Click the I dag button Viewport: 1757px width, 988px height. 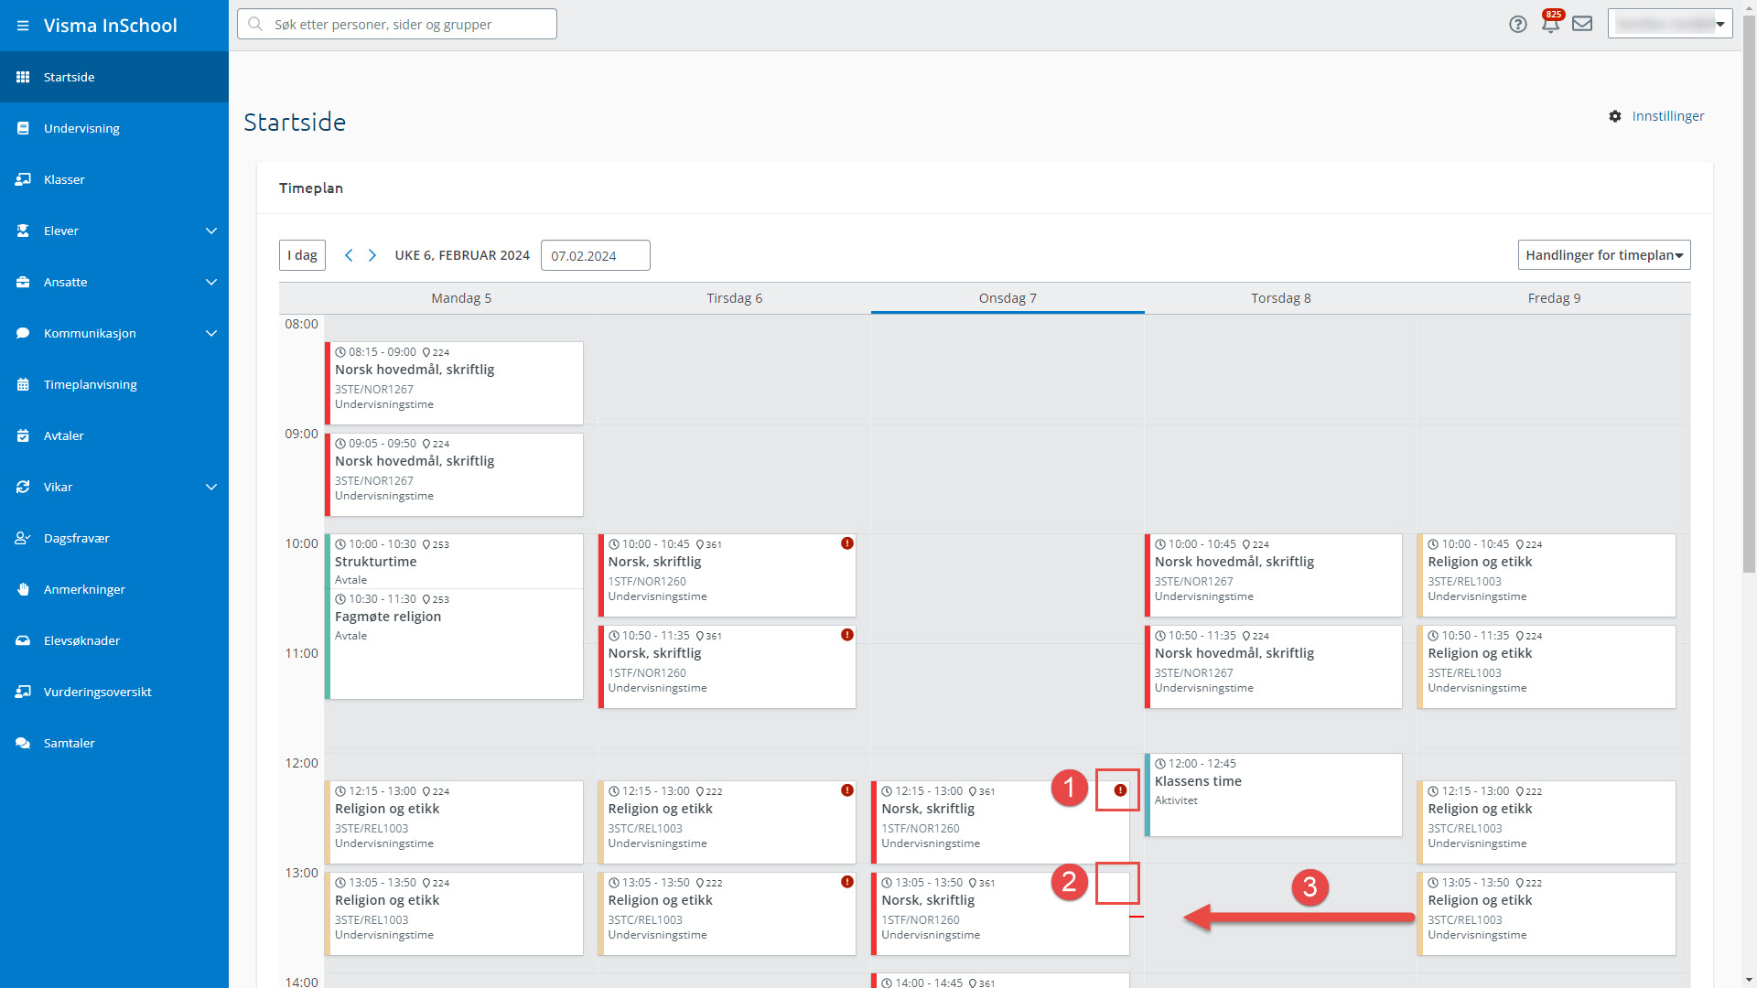(302, 255)
